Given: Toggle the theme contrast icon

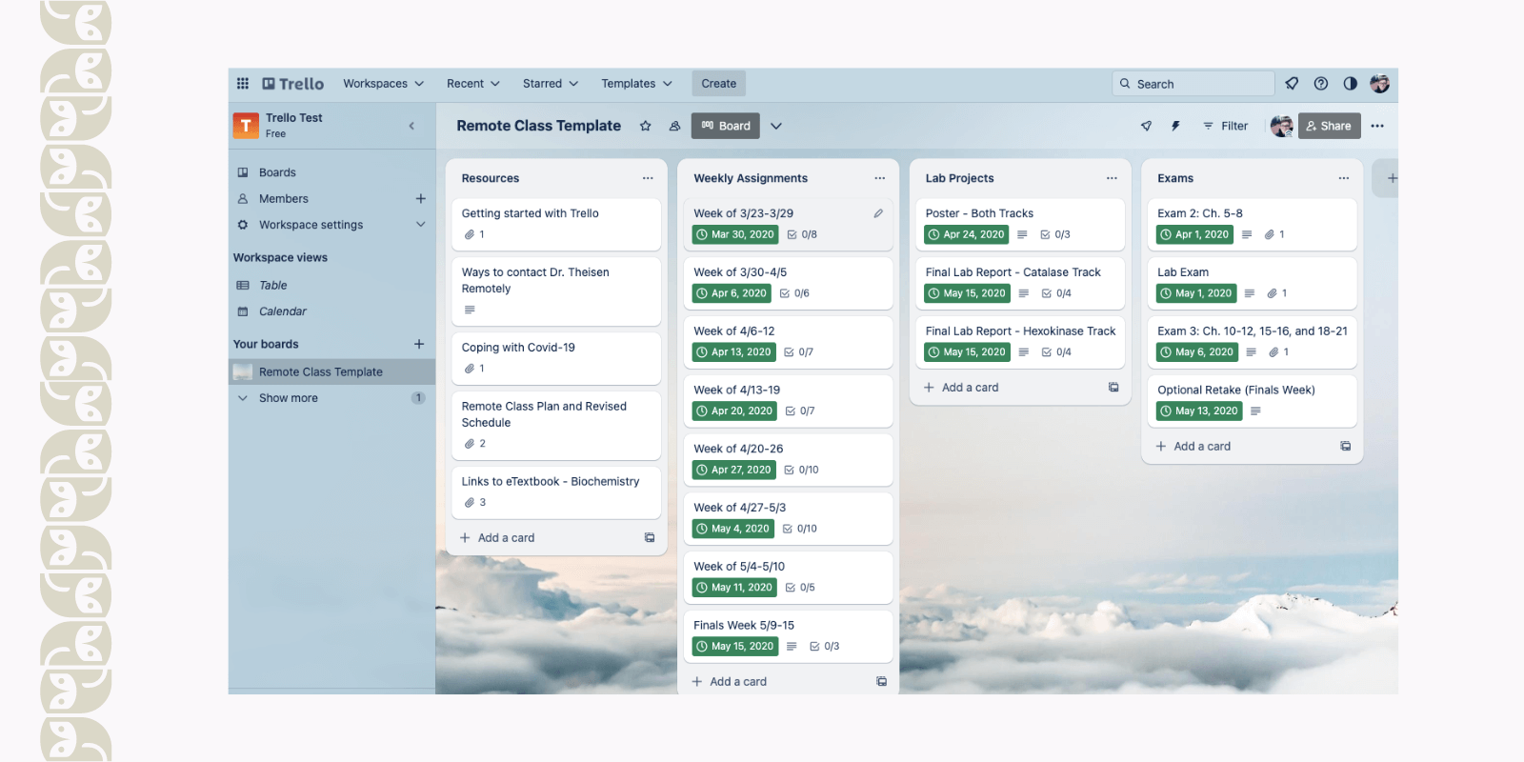Looking at the screenshot, I should [x=1351, y=84].
